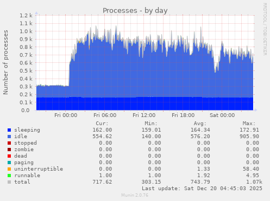
Task: Click the 'Last update' timestamp line
Action: [202, 189]
